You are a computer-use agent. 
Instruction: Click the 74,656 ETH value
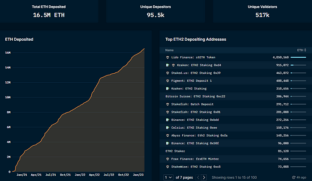283,159
